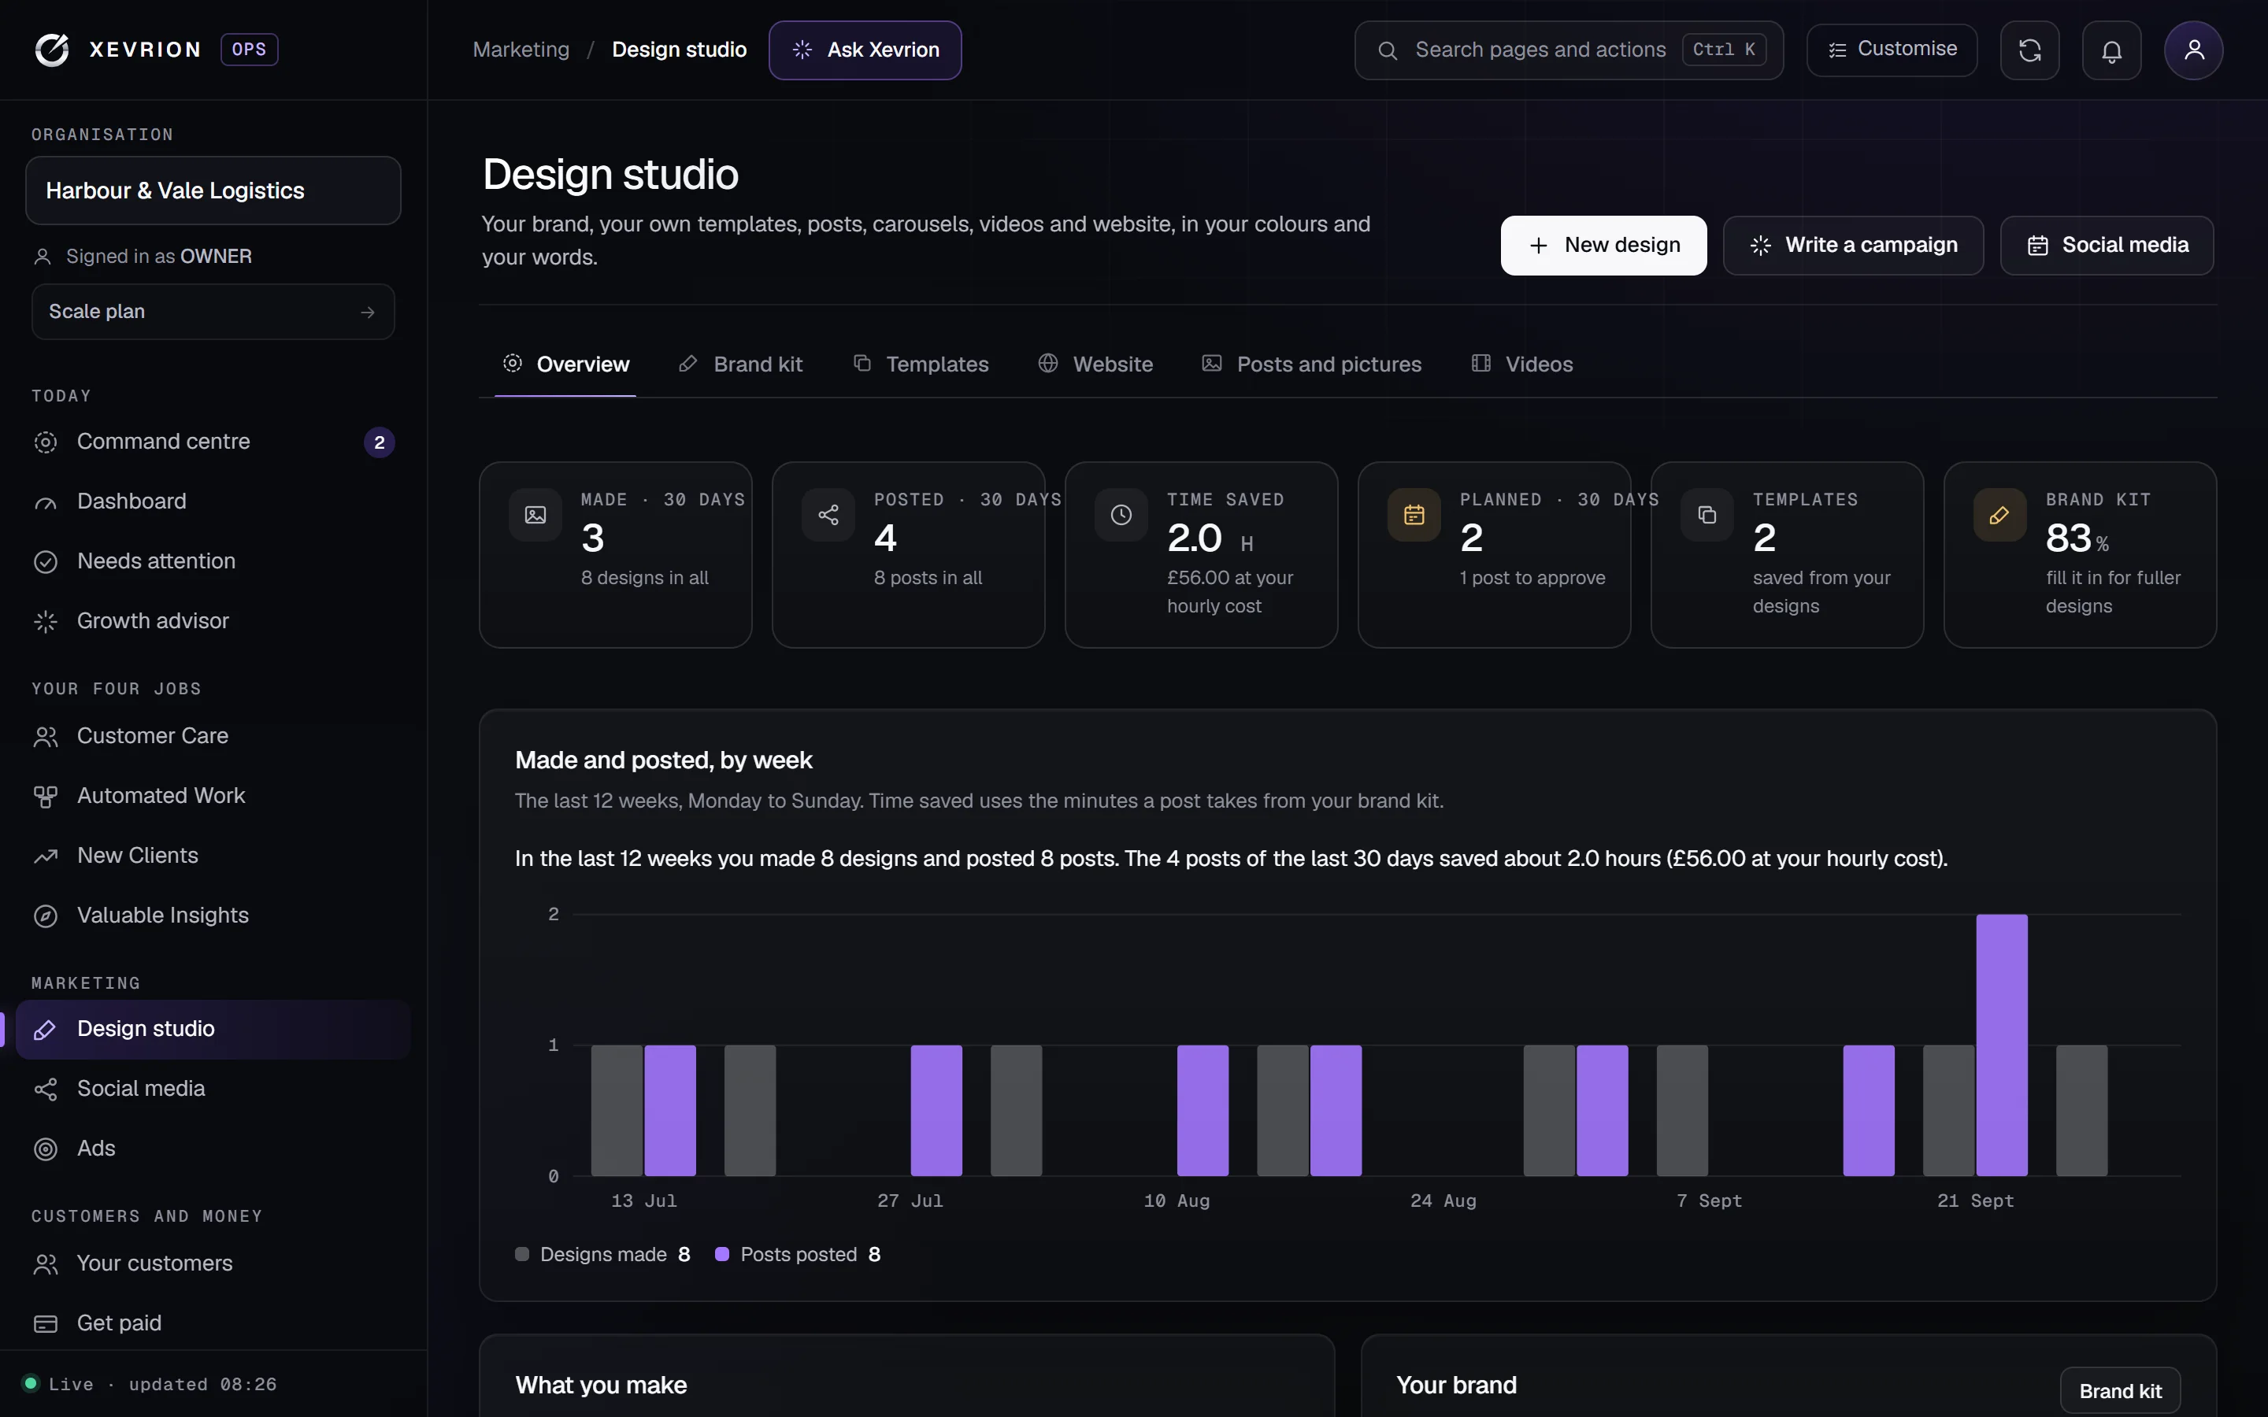Switch to the Brand kit tab
Image resolution: width=2268 pixels, height=1417 pixels.
pos(740,364)
